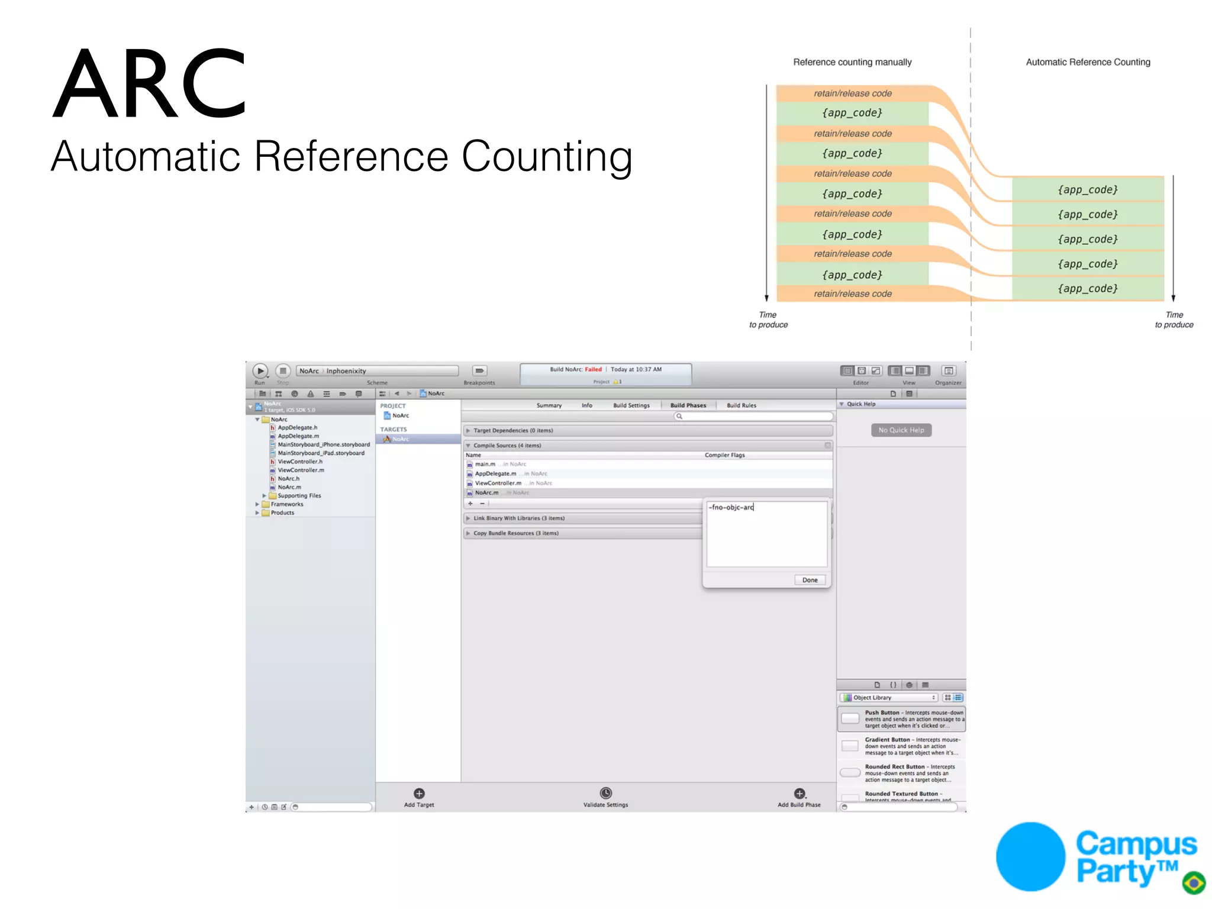Switch Object Library to list view
Image resolution: width=1212 pixels, height=909 pixels.
[959, 698]
